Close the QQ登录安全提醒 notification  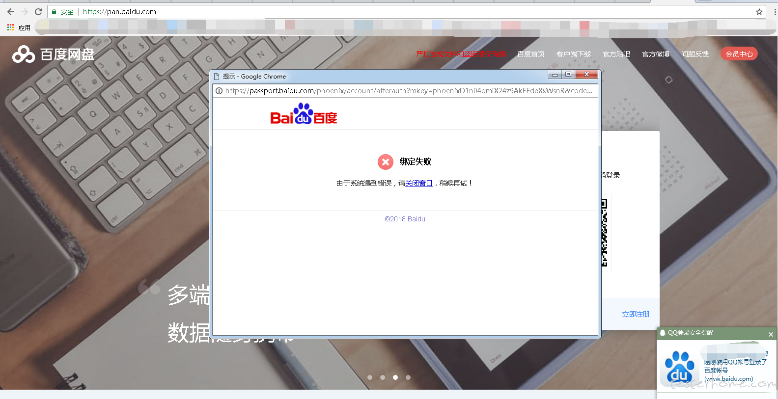coord(771,334)
